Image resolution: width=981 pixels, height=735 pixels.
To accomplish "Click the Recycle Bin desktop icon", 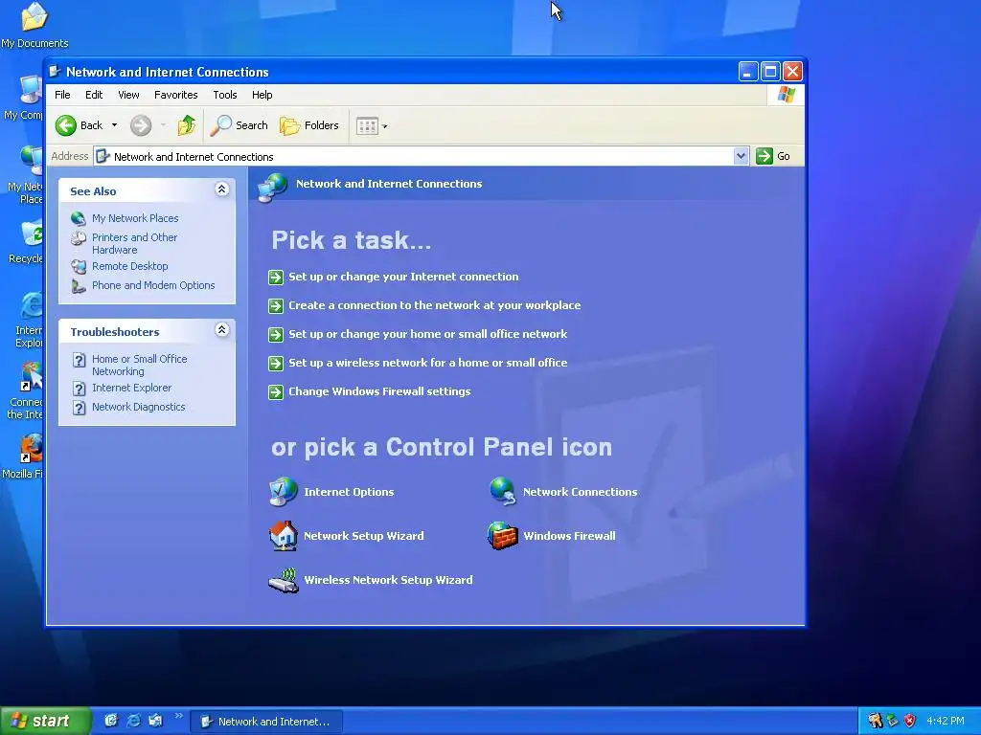I will click(x=26, y=243).
